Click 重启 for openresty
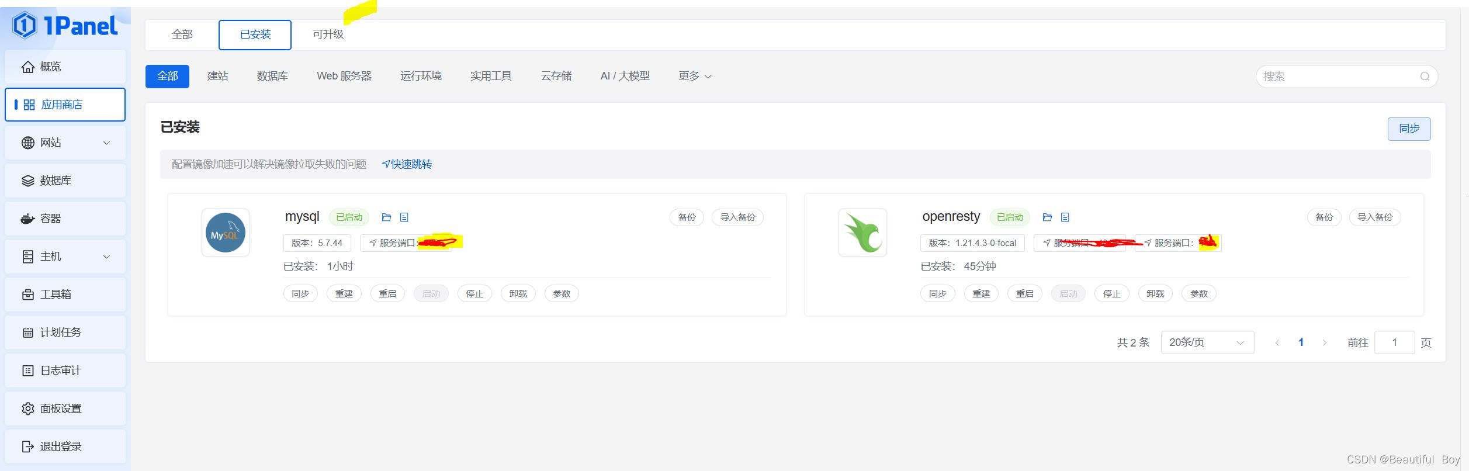 click(1025, 293)
